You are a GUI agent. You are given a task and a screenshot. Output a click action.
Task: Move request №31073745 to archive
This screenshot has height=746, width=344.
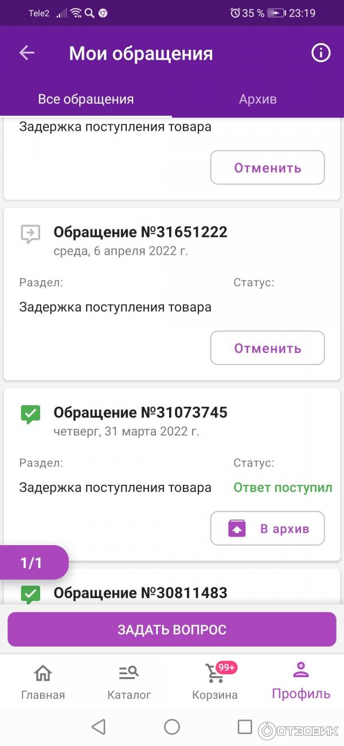click(267, 528)
